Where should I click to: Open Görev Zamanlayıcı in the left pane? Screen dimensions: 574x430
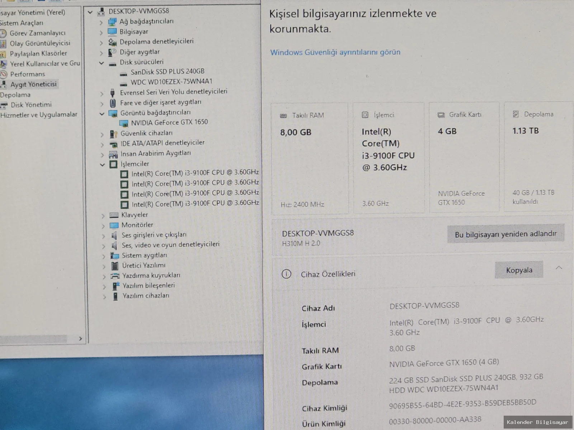pos(37,33)
